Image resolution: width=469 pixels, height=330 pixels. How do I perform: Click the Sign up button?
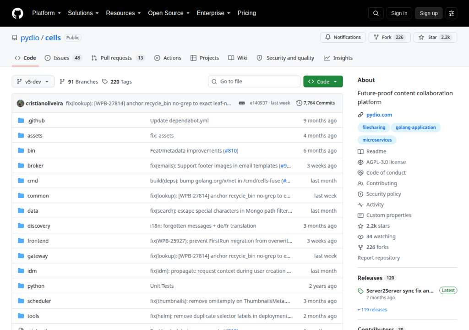(x=429, y=13)
